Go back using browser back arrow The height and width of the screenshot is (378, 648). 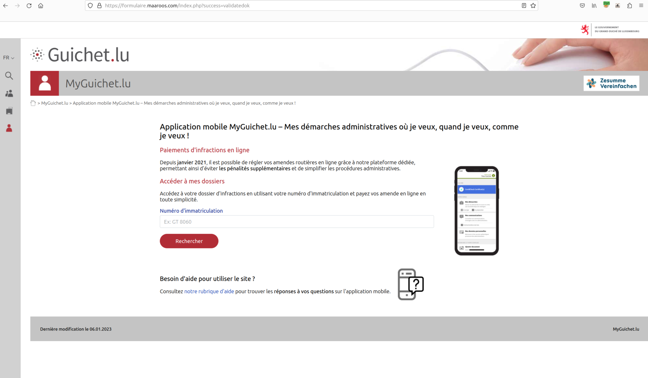[5, 6]
